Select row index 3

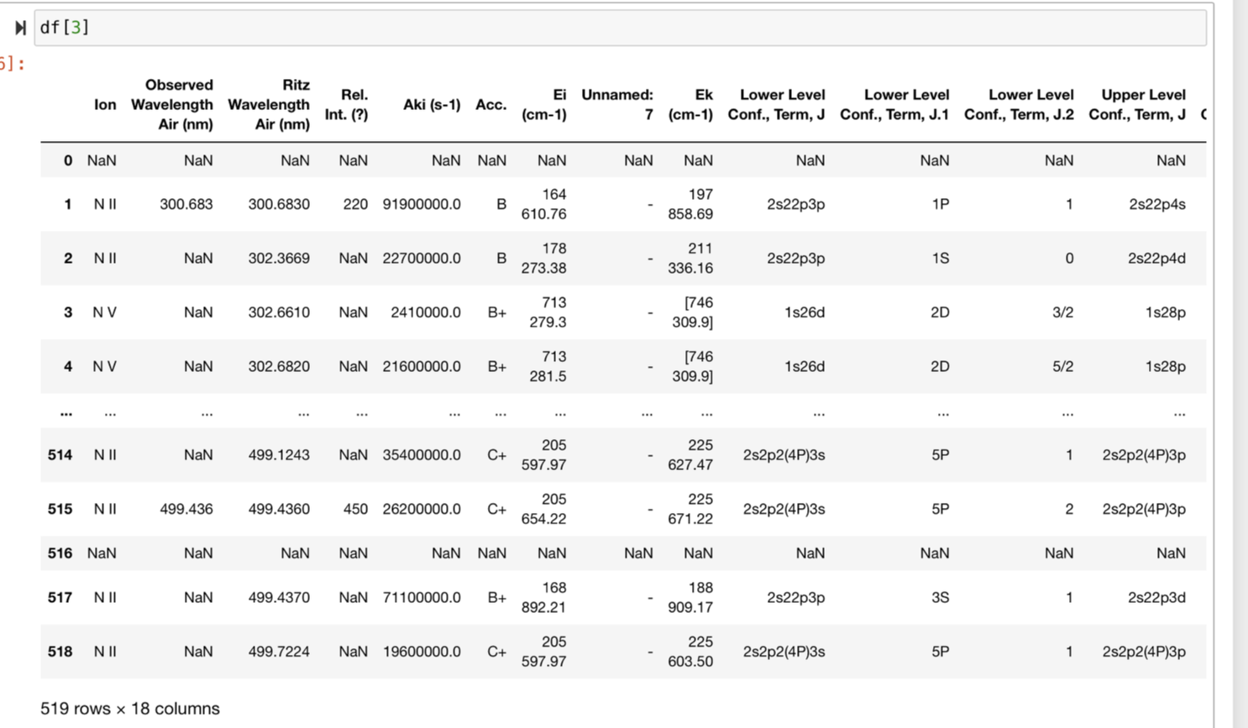point(68,312)
